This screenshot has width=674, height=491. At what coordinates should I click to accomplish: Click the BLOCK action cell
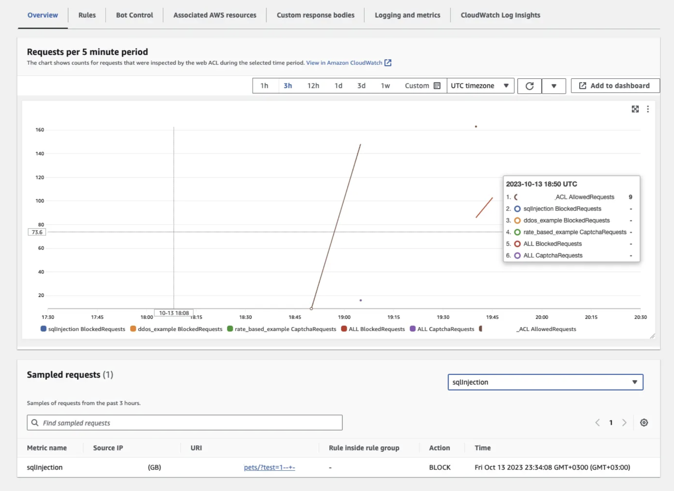(x=440, y=467)
